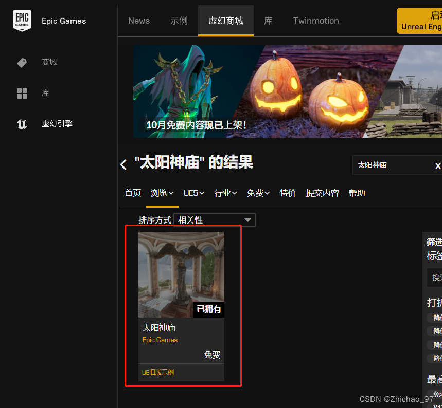Click the 已拥有 owned badge
442x408 pixels.
point(209,309)
